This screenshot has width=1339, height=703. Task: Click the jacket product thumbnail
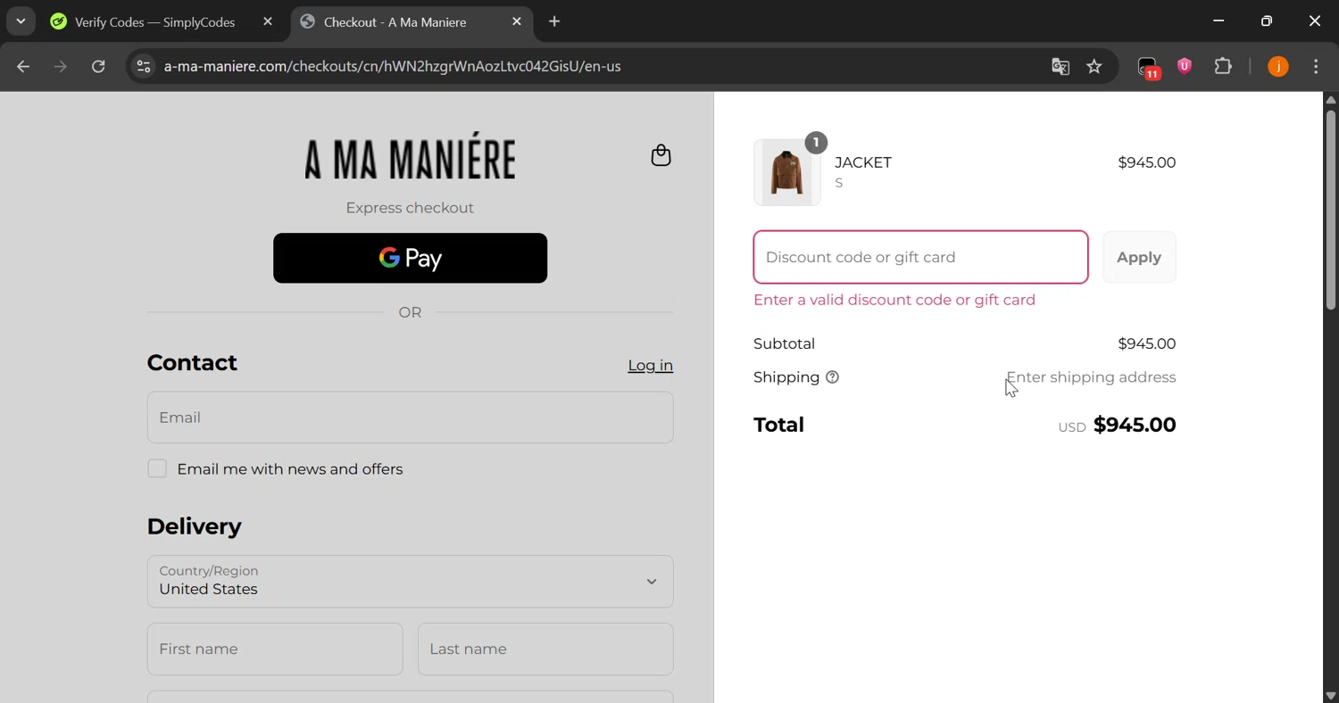pyautogui.click(x=786, y=172)
